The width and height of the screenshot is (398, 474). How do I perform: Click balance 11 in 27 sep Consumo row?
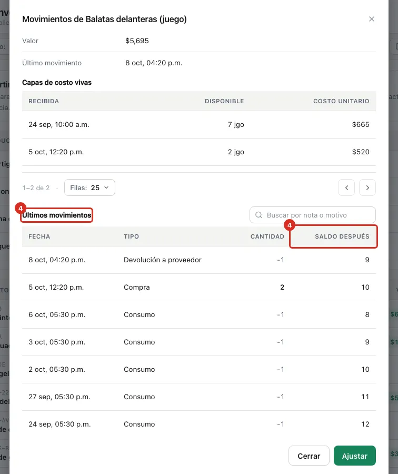point(365,397)
